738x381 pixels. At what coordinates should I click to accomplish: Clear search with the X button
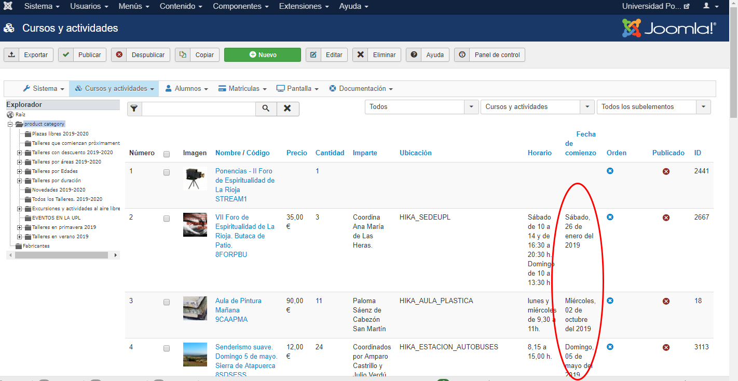288,108
